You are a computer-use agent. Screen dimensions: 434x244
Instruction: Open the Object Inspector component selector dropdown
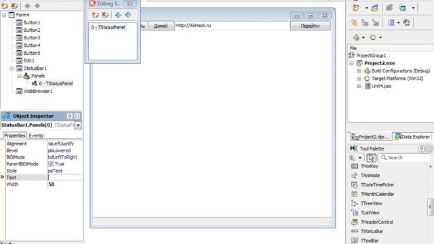click(79, 125)
